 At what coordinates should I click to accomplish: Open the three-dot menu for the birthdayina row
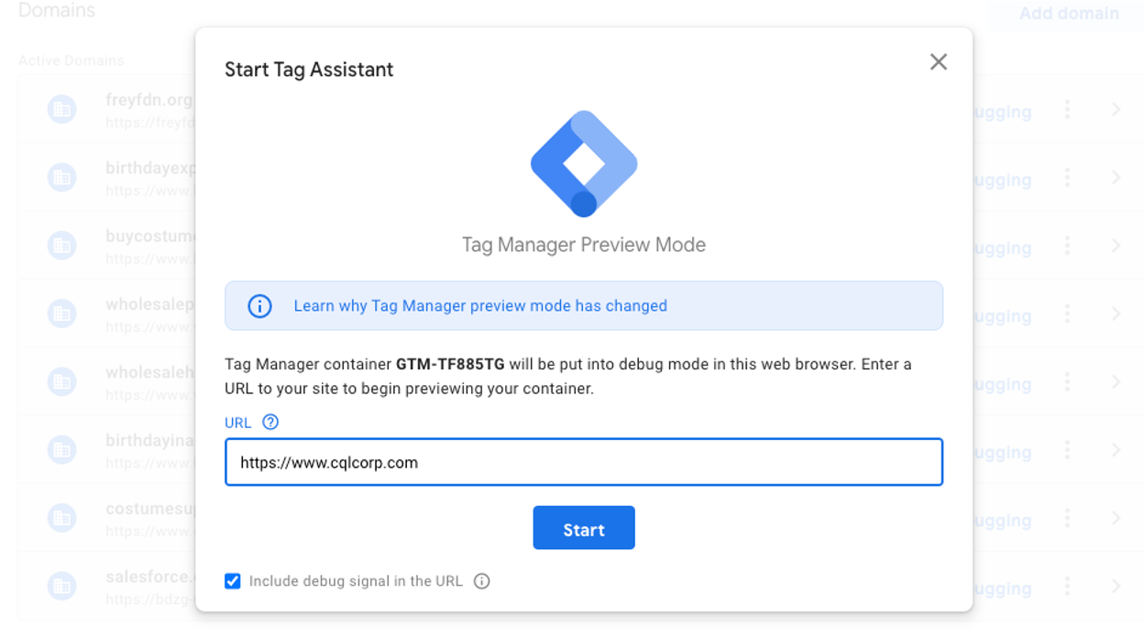tap(1067, 450)
